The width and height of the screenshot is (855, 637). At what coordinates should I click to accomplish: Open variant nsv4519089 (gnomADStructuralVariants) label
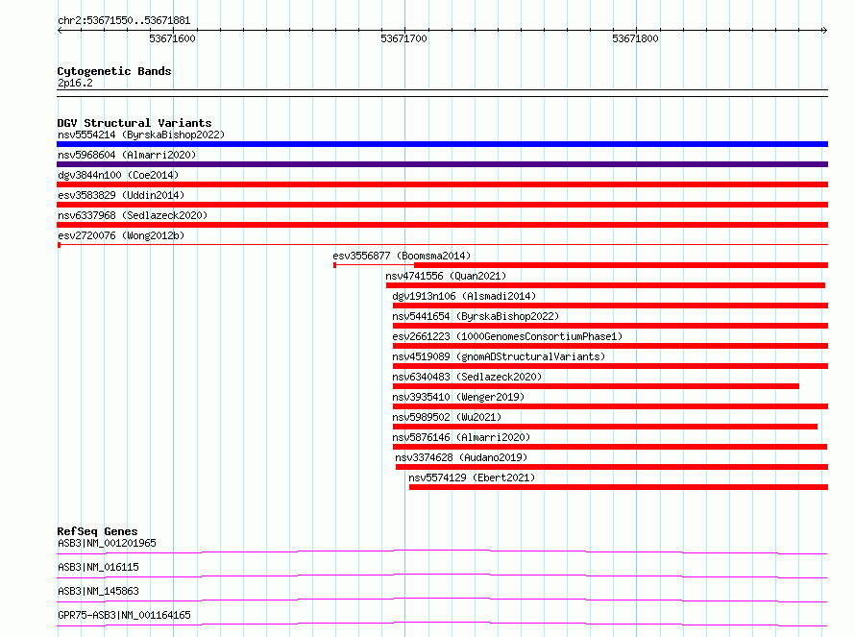[499, 356]
